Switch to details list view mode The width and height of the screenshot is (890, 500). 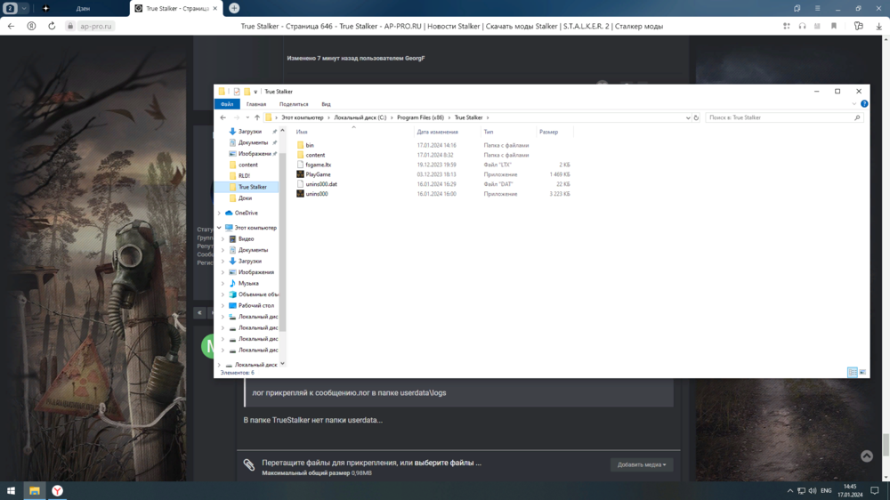coord(852,373)
